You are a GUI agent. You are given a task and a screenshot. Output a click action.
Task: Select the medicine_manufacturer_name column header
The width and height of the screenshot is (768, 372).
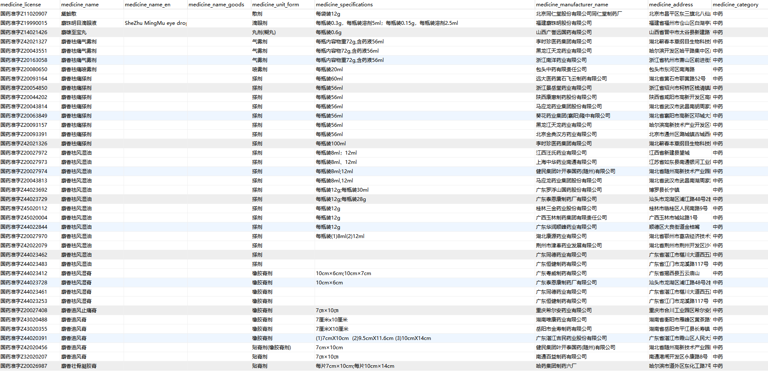click(572, 5)
